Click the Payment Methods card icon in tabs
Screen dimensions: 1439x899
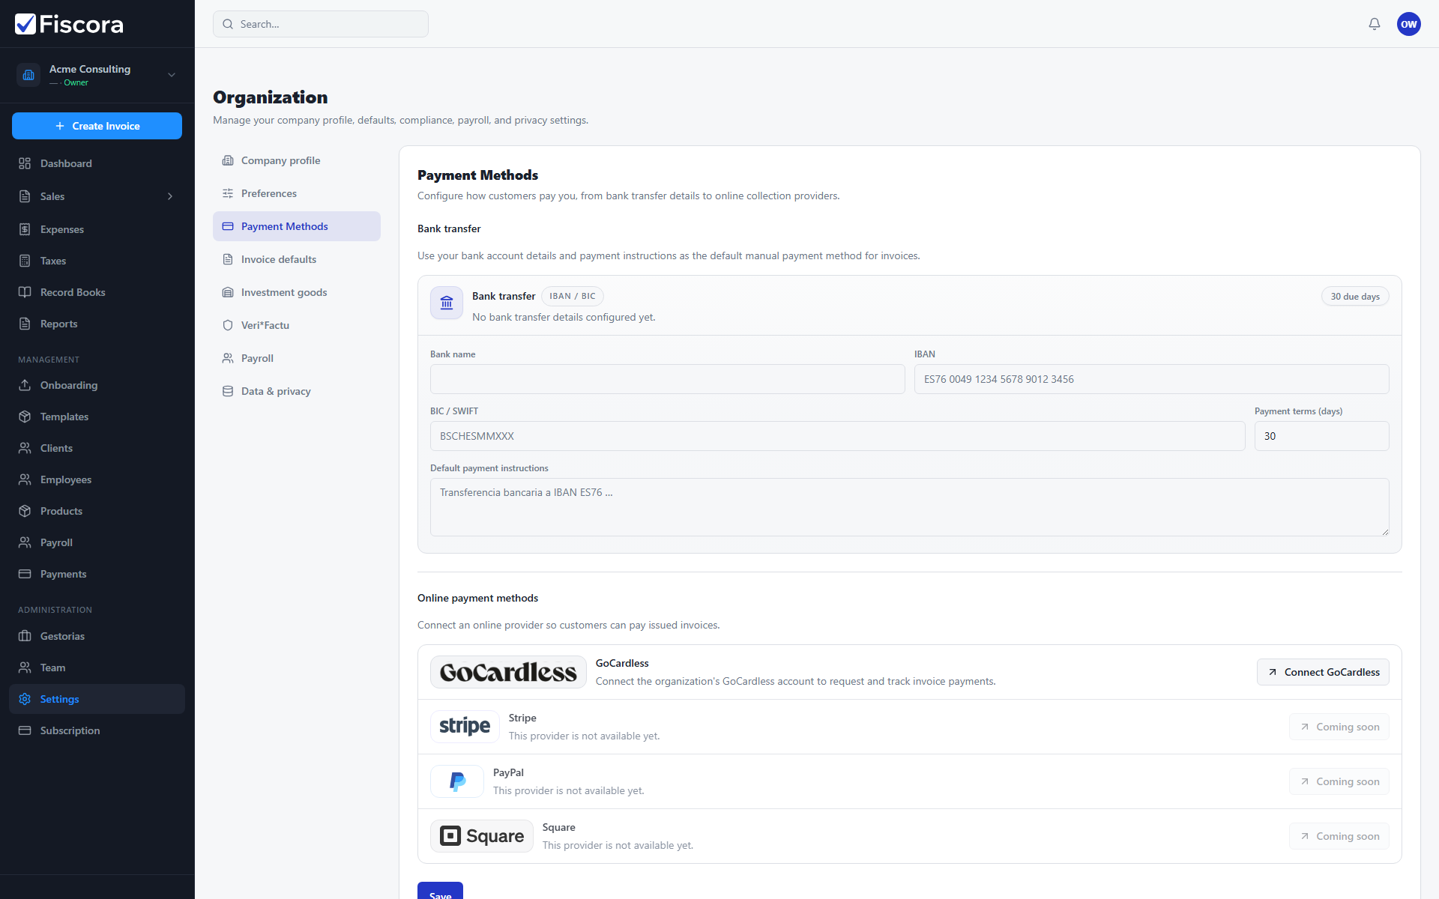[x=228, y=226]
